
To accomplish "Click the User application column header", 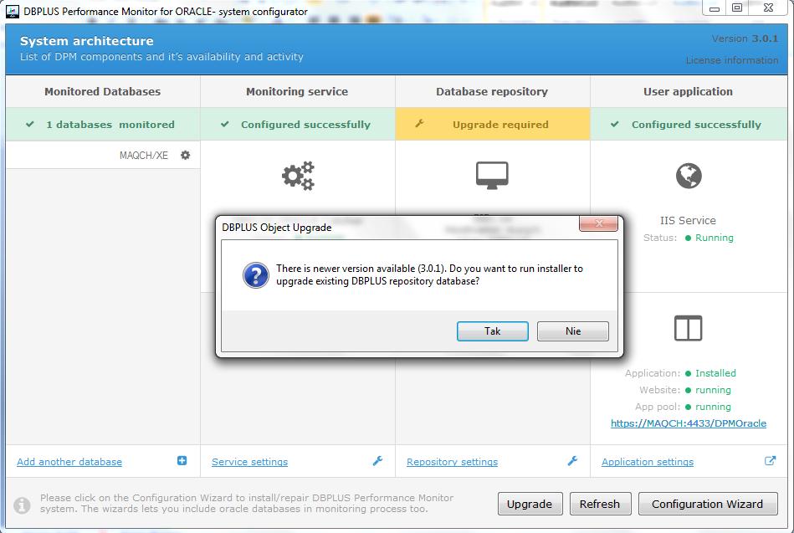I will coord(688,92).
